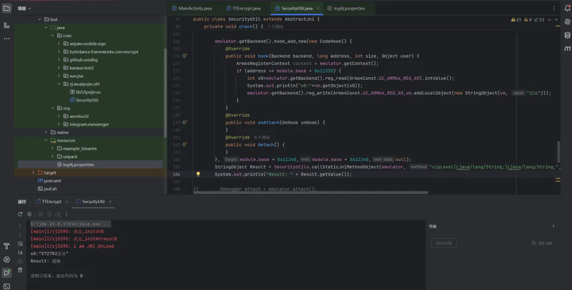Open pom.xml in project tree
This screenshot has width=572, height=290.
pos(52,181)
